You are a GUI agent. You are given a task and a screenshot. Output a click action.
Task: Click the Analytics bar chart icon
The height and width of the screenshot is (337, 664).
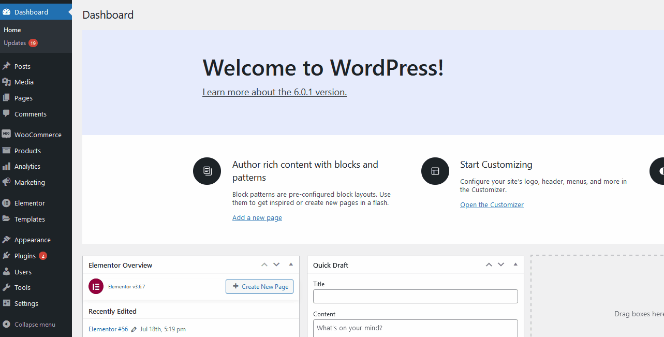click(6, 166)
